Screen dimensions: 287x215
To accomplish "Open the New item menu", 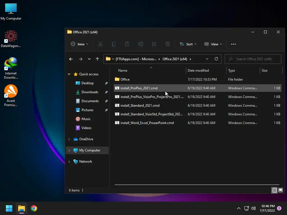I will [79, 44].
